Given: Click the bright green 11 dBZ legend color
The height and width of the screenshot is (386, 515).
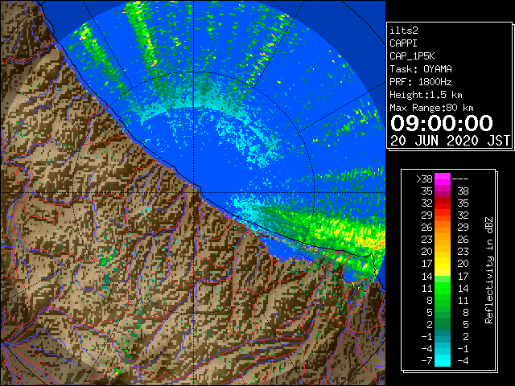Looking at the screenshot, I should click(x=443, y=288).
